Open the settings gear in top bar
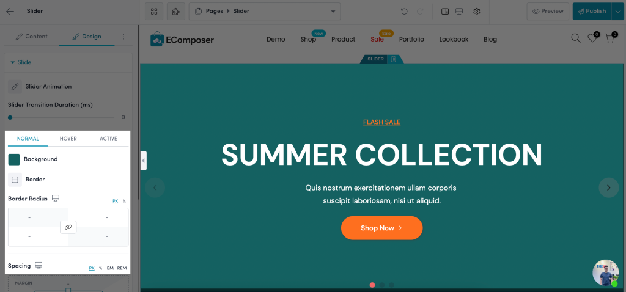This screenshot has height=292, width=626. click(x=476, y=11)
